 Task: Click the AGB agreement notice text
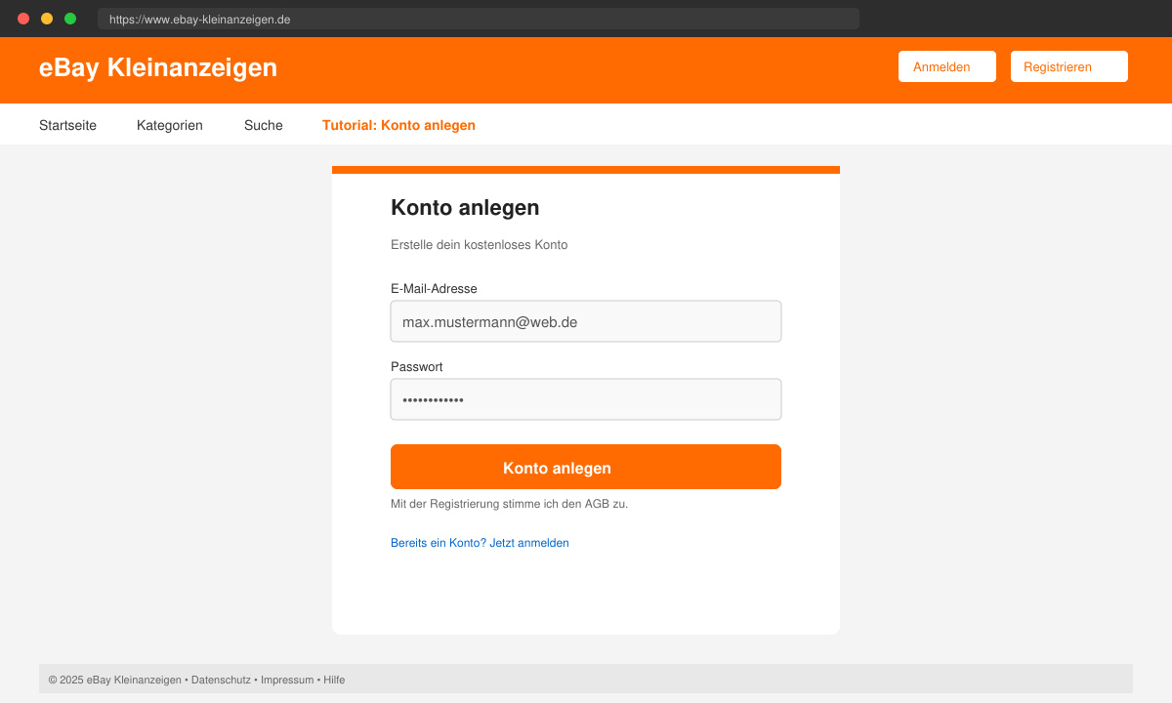[509, 504]
